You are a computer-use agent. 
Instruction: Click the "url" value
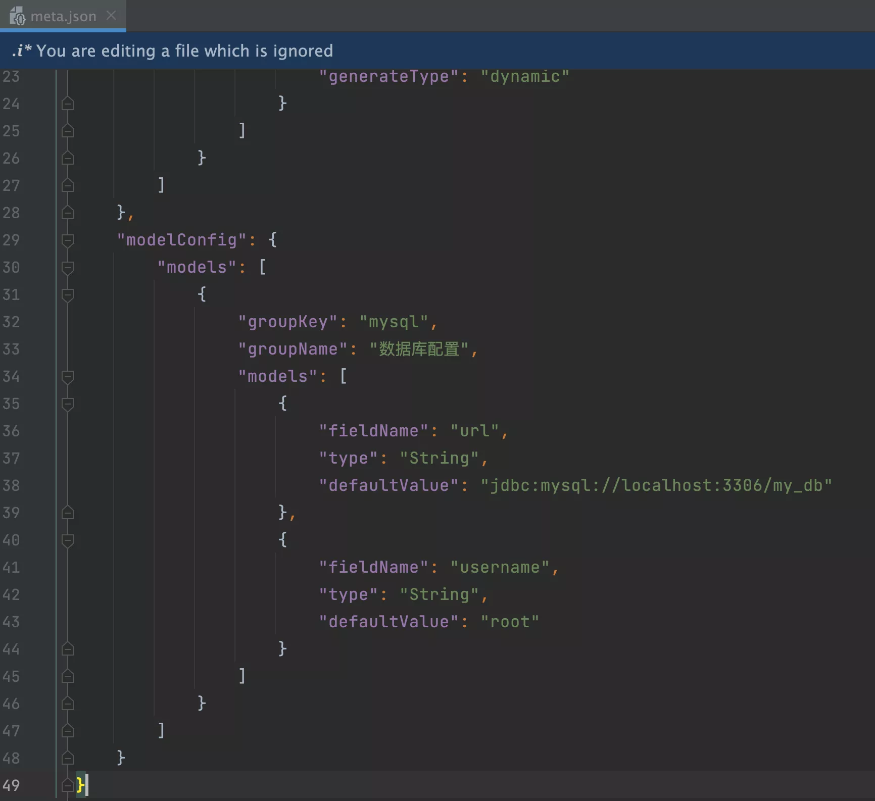474,431
